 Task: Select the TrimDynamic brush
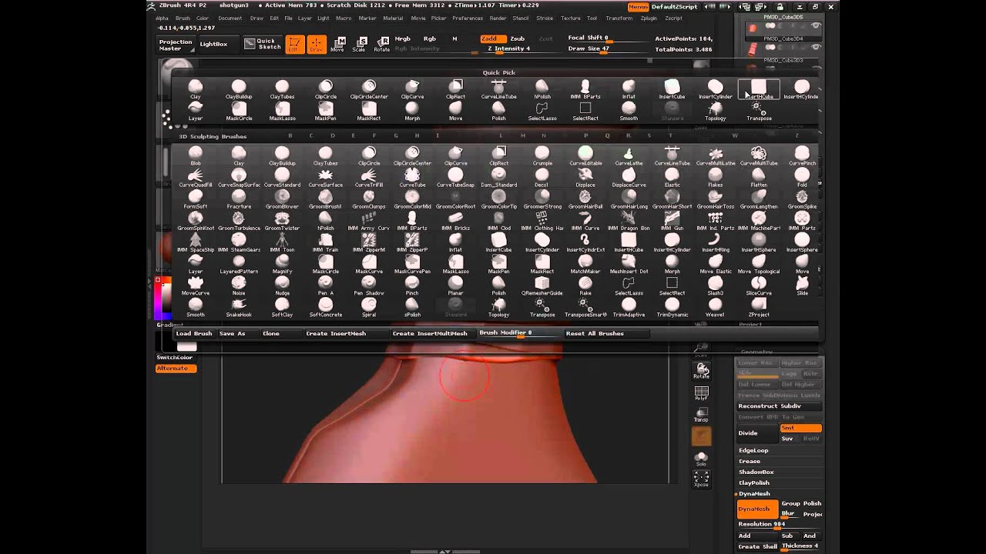(672, 307)
